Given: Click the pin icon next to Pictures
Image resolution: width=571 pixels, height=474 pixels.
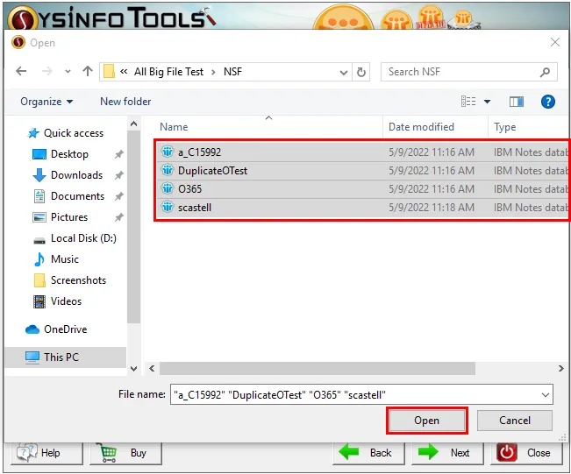Looking at the screenshot, I should click(118, 217).
